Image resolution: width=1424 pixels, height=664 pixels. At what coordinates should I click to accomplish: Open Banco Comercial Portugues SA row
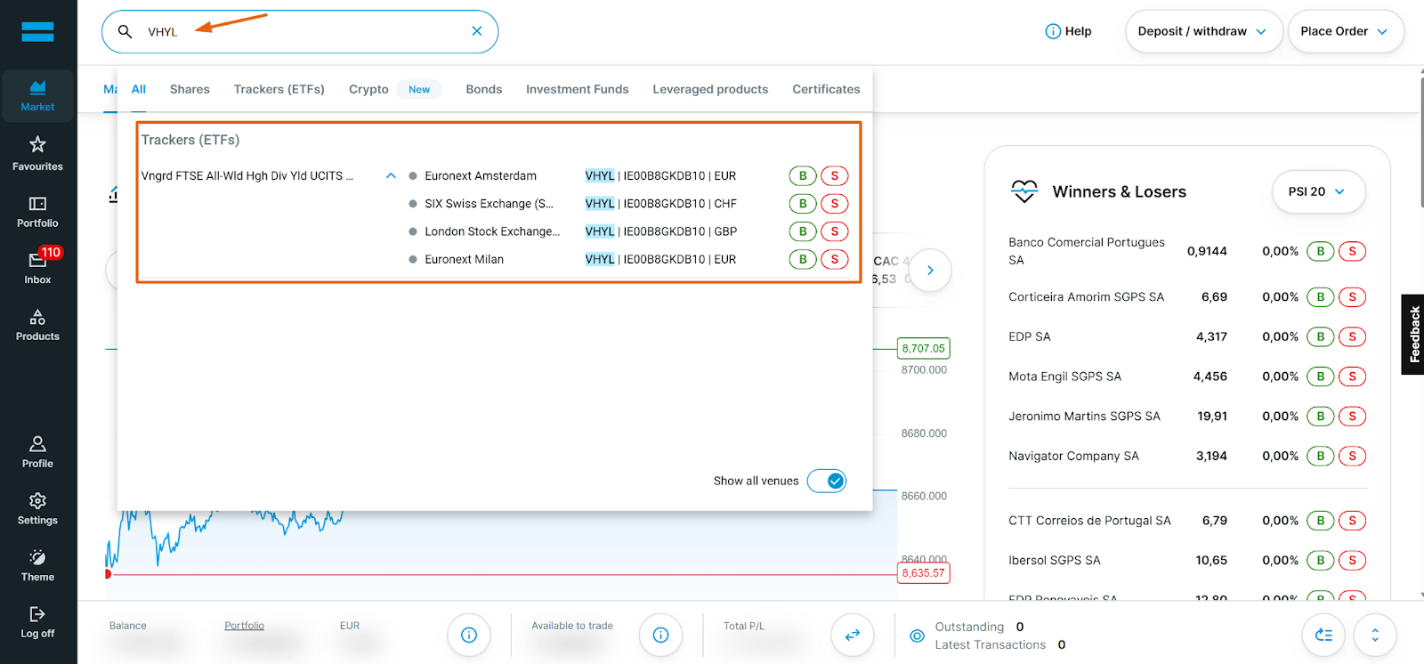1187,252
